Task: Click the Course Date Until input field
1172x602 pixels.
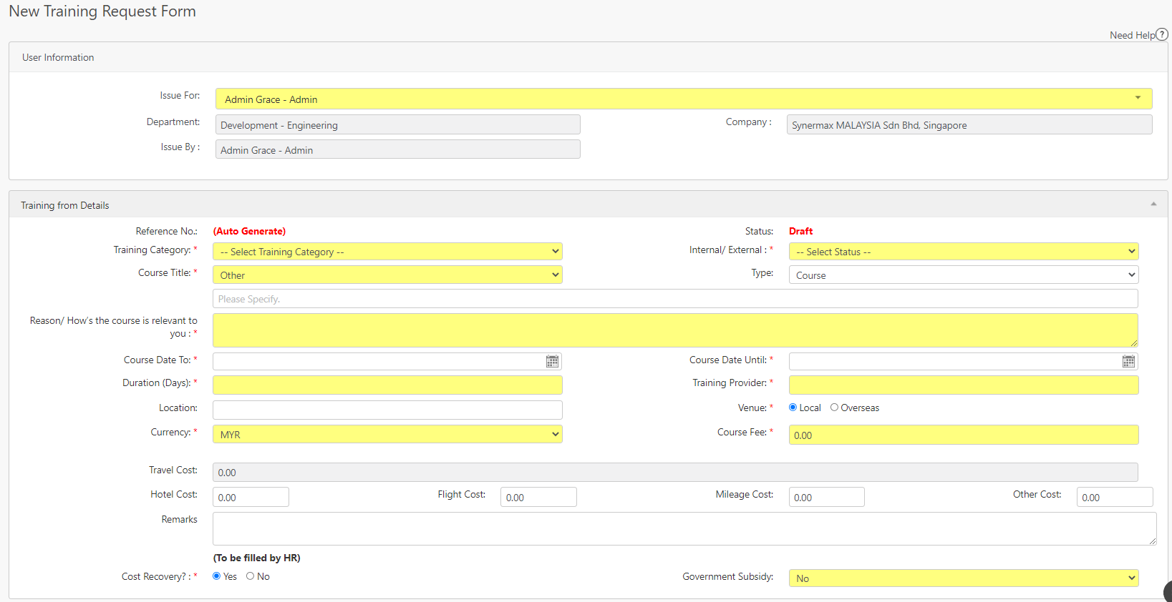Action: [964, 361]
